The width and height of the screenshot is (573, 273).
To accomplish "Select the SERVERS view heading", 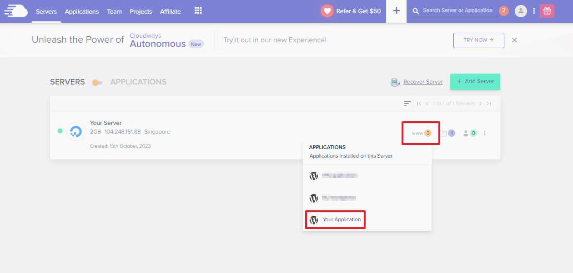I will pos(67,82).
